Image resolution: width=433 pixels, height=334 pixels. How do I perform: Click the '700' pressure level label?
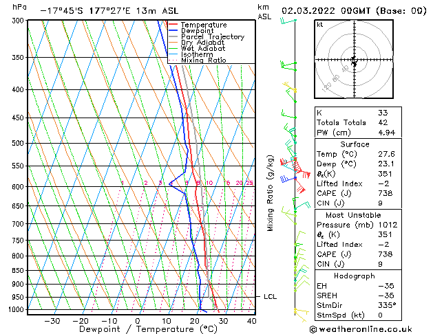pyautogui.click(x=19, y=224)
